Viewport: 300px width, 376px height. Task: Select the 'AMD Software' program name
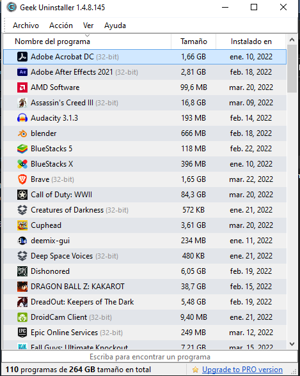[x=55, y=87]
